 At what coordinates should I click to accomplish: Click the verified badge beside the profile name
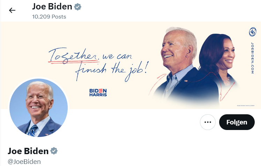click(54, 151)
